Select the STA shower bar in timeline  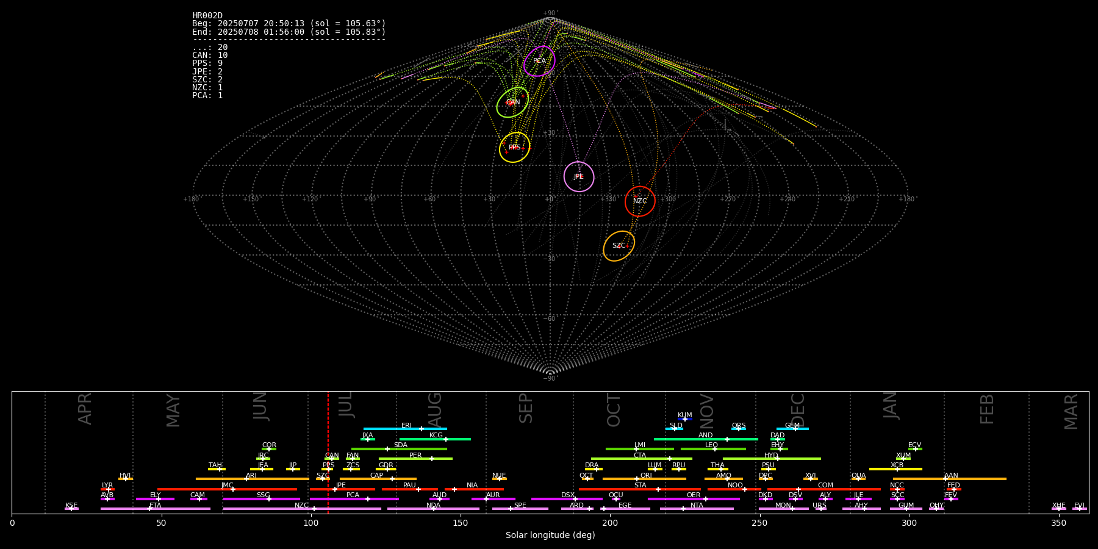coord(640,489)
